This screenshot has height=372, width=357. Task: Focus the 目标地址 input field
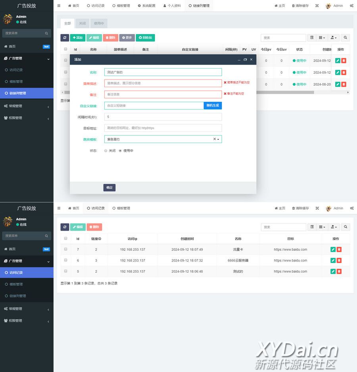click(x=163, y=128)
